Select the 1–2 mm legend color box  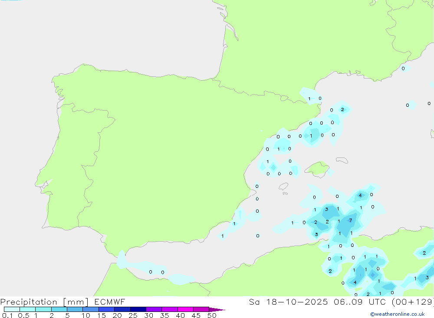point(43,309)
